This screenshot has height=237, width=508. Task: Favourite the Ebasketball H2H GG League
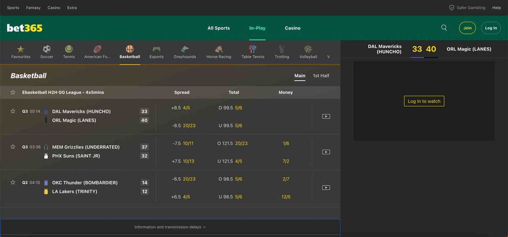click(13, 92)
